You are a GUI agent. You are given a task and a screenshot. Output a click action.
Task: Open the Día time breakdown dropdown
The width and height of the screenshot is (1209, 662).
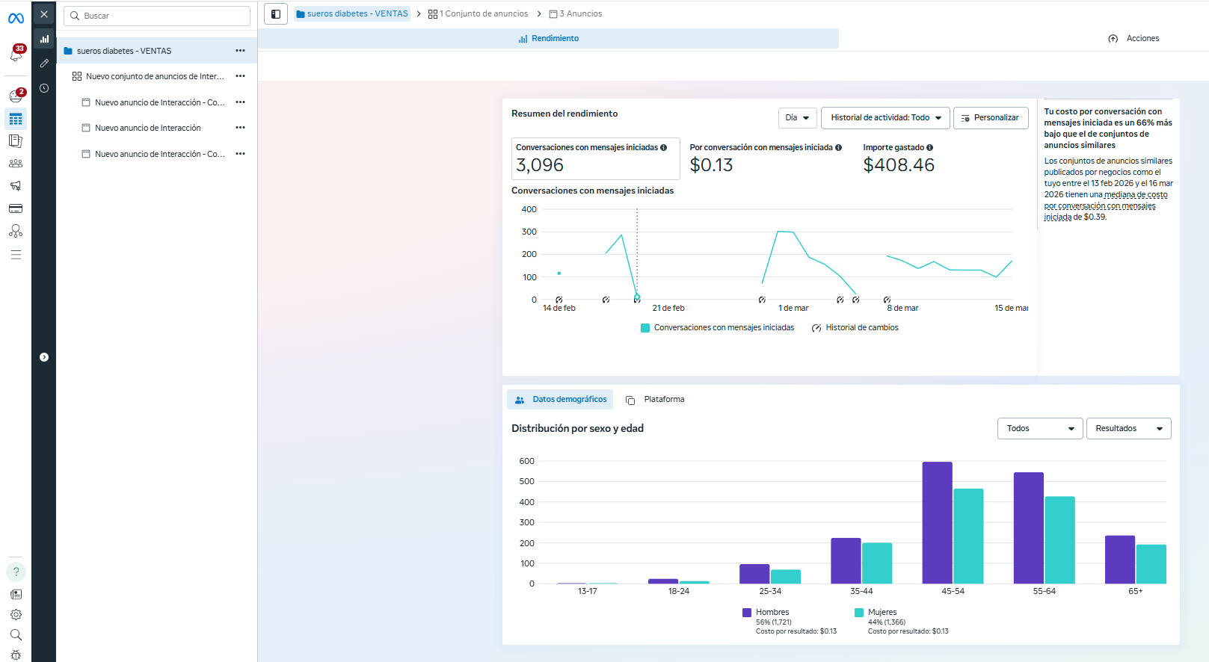[x=797, y=118]
